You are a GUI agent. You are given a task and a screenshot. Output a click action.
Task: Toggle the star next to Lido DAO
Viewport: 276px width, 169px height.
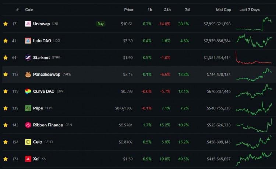[x=6, y=40]
